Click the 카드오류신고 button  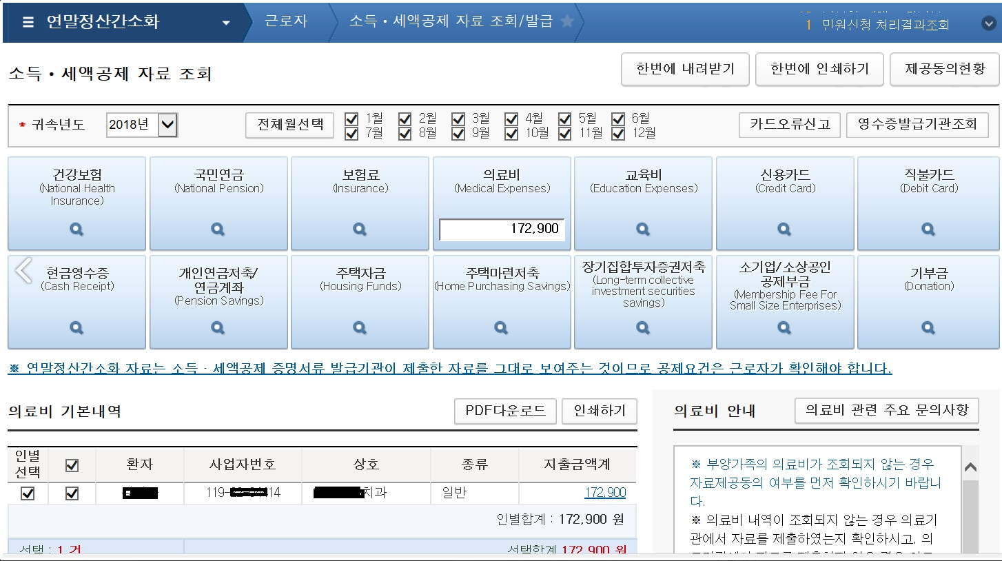pyautogui.click(x=790, y=125)
